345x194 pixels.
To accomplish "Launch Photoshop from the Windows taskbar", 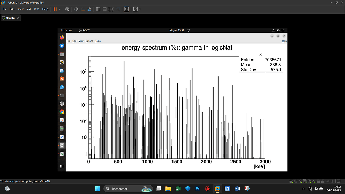I will 198,189.
